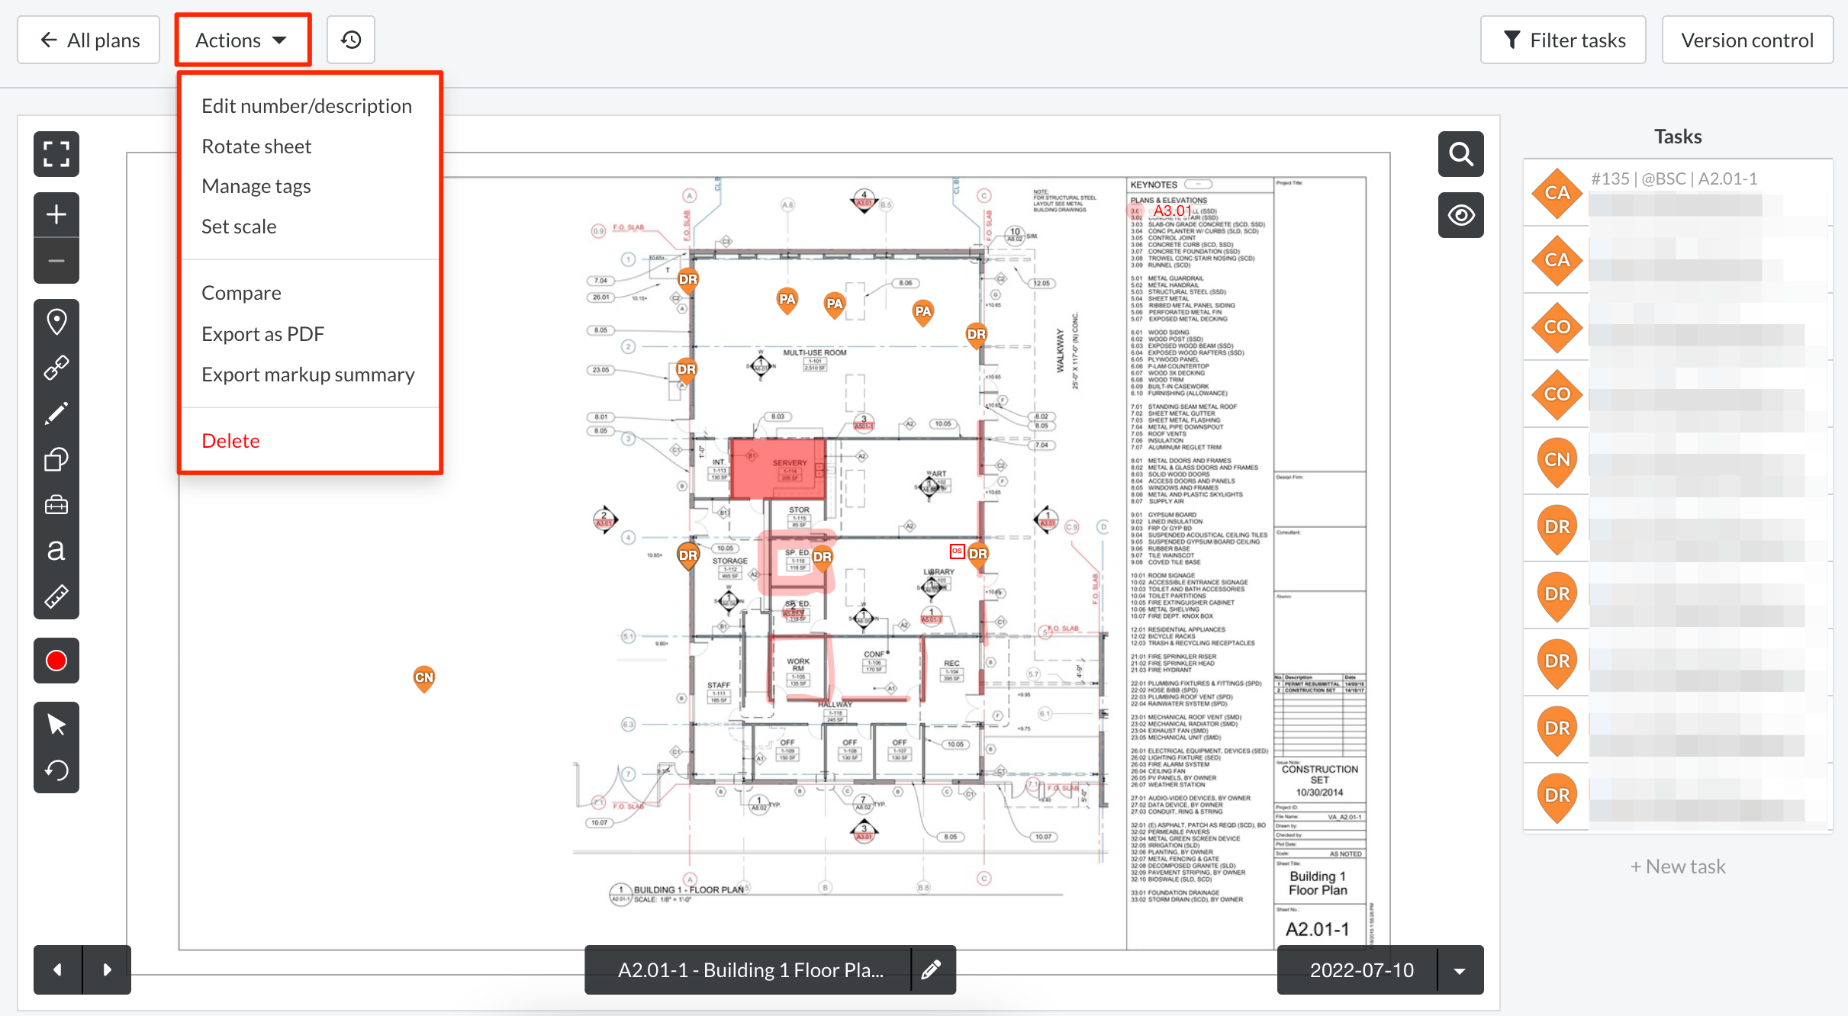Select the text annotation tool

[56, 550]
